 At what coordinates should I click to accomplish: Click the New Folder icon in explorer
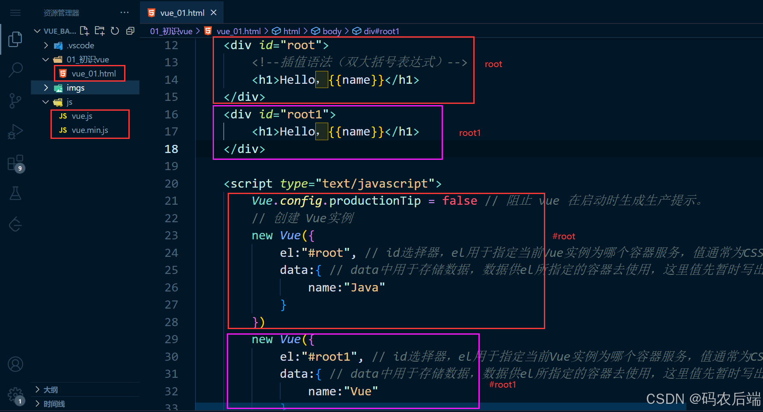(100, 31)
